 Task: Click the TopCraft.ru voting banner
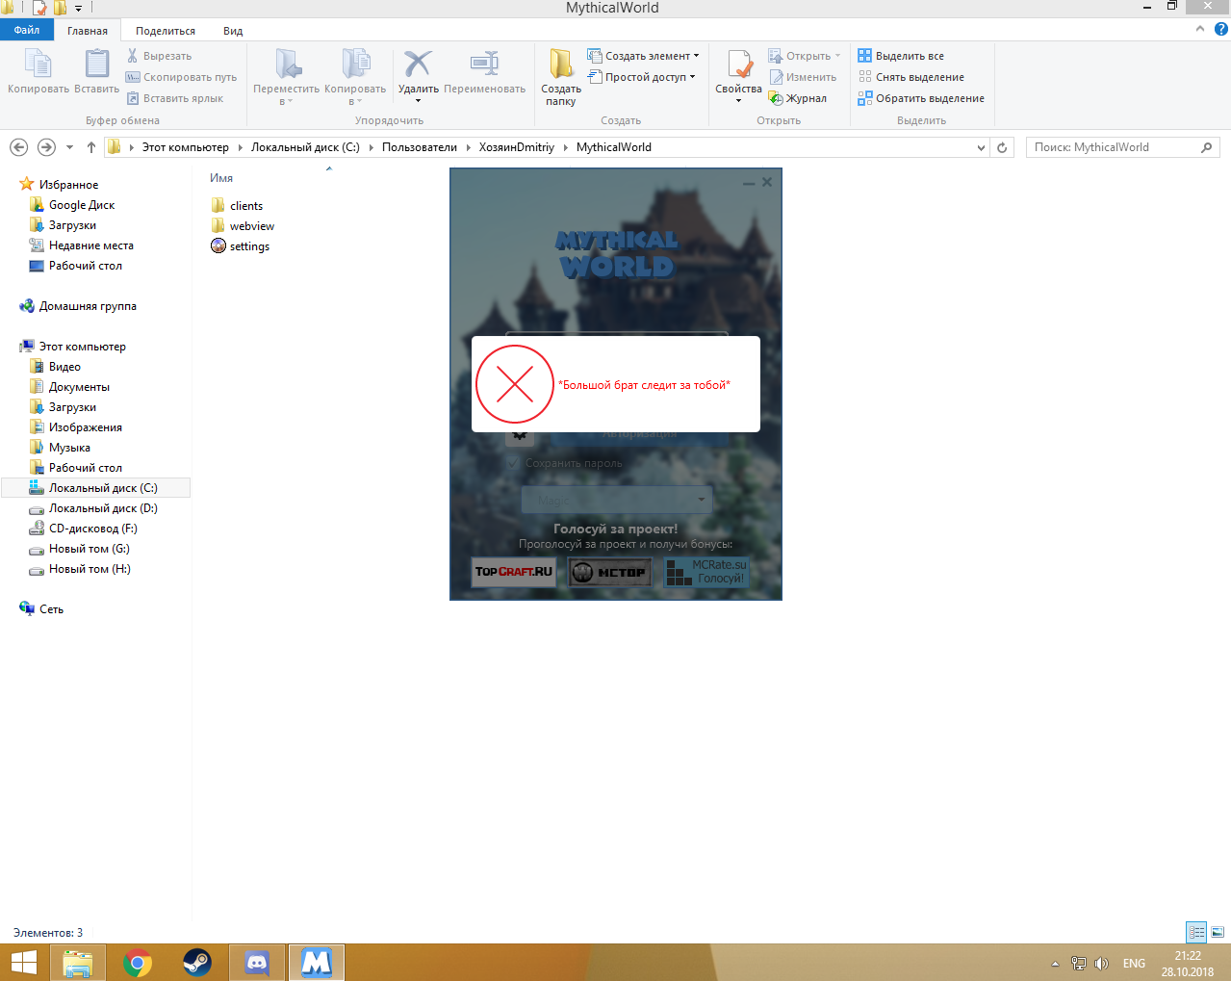point(514,572)
